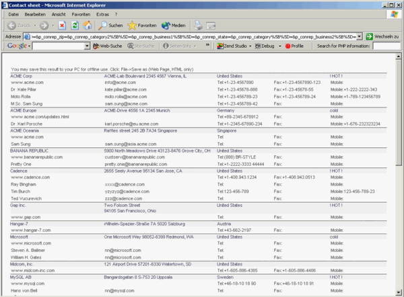Go to the Home page icon
The height and width of the screenshot is (297, 404).
[x=88, y=26]
